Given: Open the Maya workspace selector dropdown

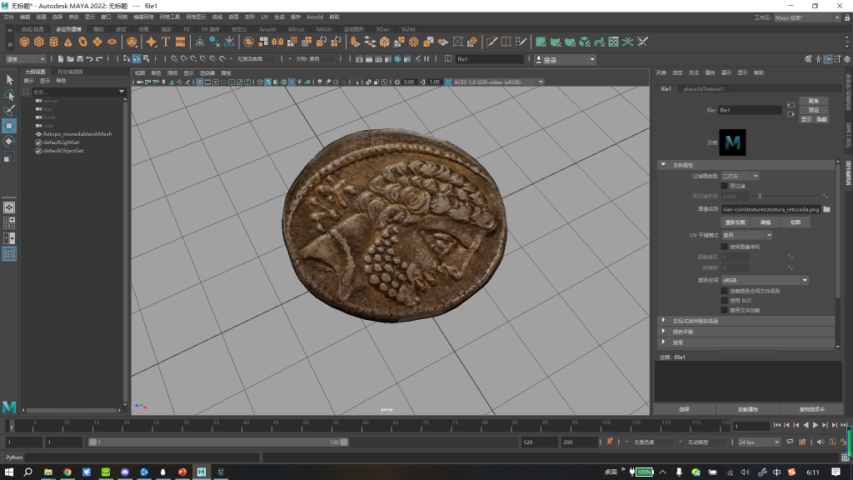Looking at the screenshot, I should point(807,18).
